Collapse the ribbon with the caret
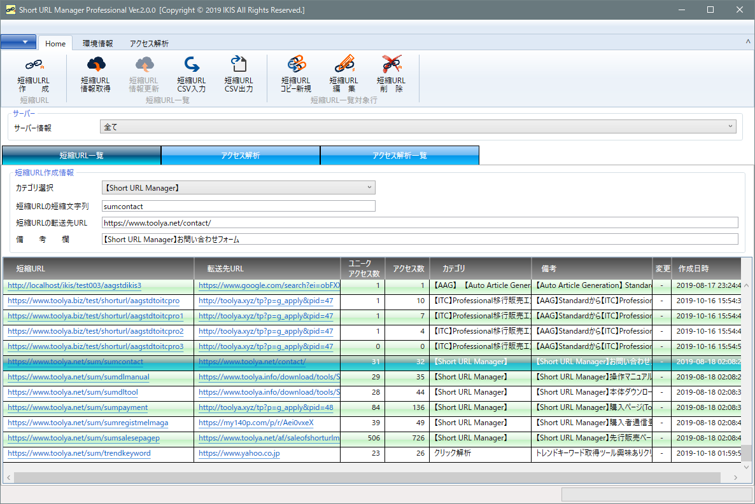 click(x=748, y=42)
